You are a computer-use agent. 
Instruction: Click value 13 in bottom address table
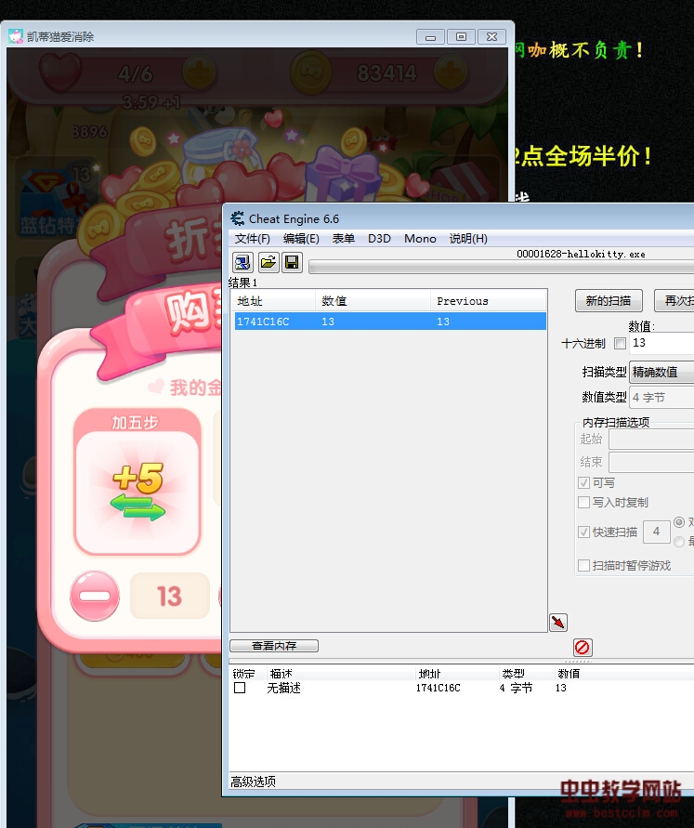click(560, 688)
